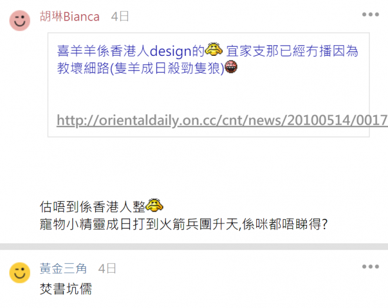
Task: View 胡琳Bianca's user profile name
Action: coord(69,16)
